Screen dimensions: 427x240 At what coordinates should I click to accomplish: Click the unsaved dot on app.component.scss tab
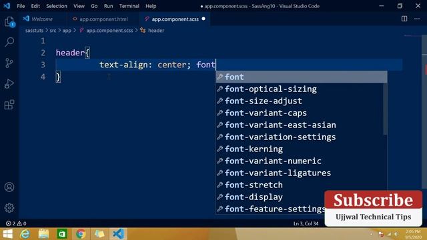click(x=203, y=19)
